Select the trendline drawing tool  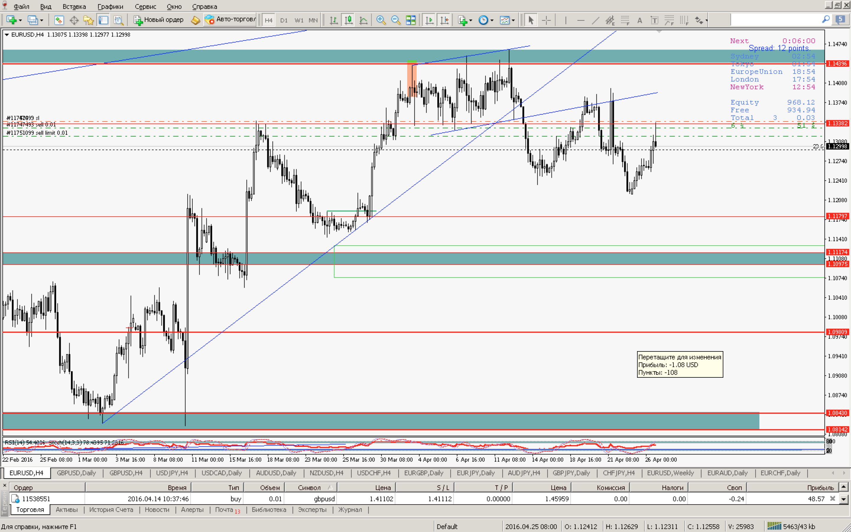[x=595, y=20]
